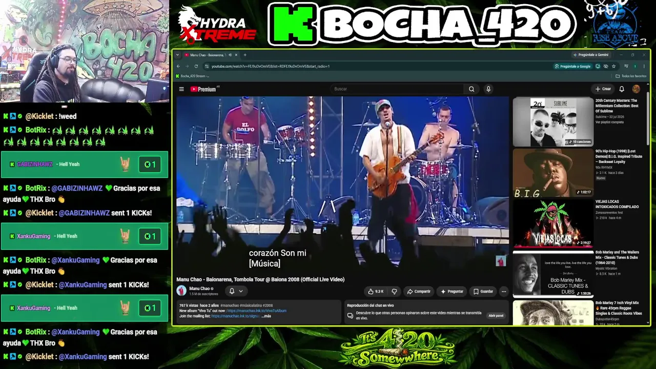Click the Preguntar button

click(452, 292)
